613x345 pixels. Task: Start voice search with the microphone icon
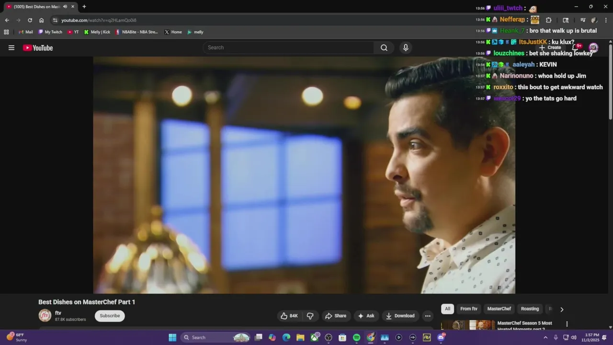[x=406, y=47]
